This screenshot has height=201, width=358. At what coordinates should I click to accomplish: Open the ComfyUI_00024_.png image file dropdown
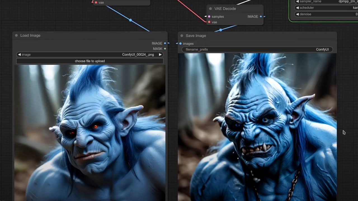[90, 54]
